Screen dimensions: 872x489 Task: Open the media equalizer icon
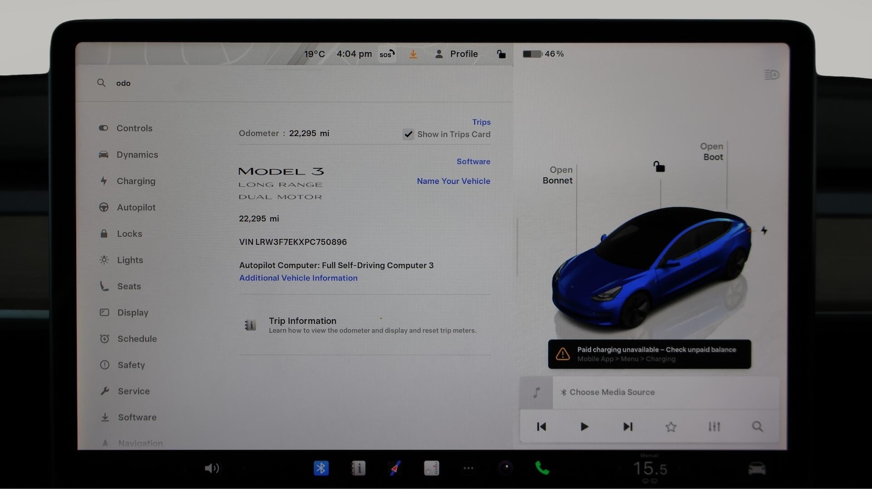point(714,427)
